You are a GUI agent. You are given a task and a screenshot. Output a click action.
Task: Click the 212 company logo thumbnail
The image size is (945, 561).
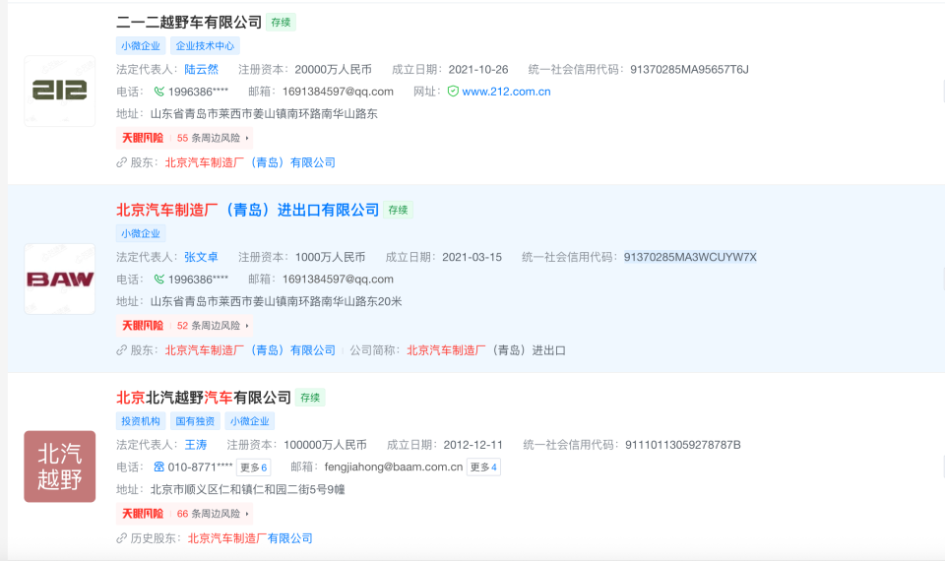pos(60,91)
